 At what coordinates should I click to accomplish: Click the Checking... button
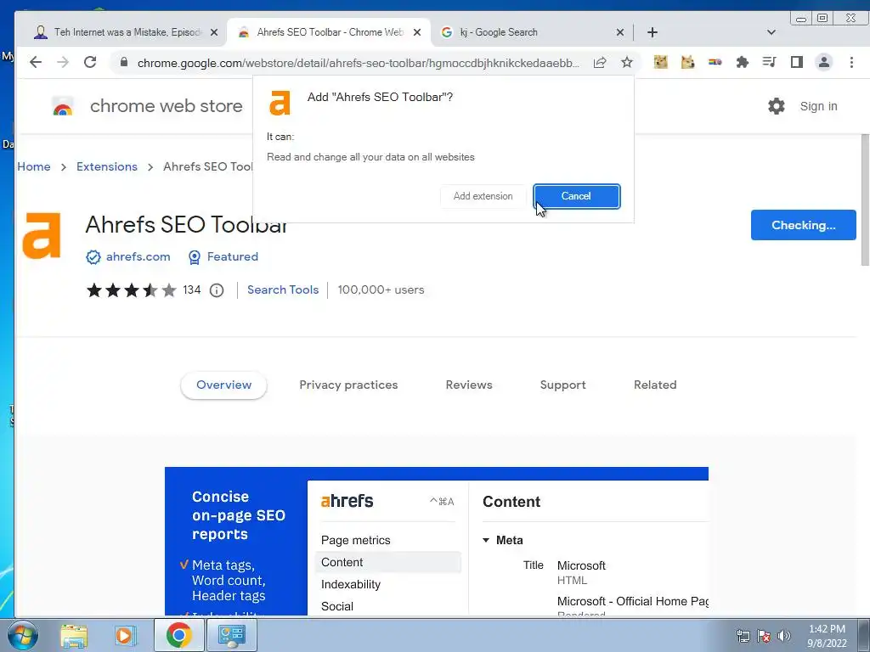click(x=804, y=225)
